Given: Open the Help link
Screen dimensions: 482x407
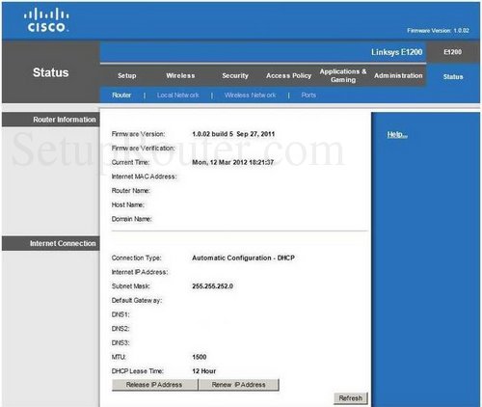Looking at the screenshot, I should pos(397,135).
